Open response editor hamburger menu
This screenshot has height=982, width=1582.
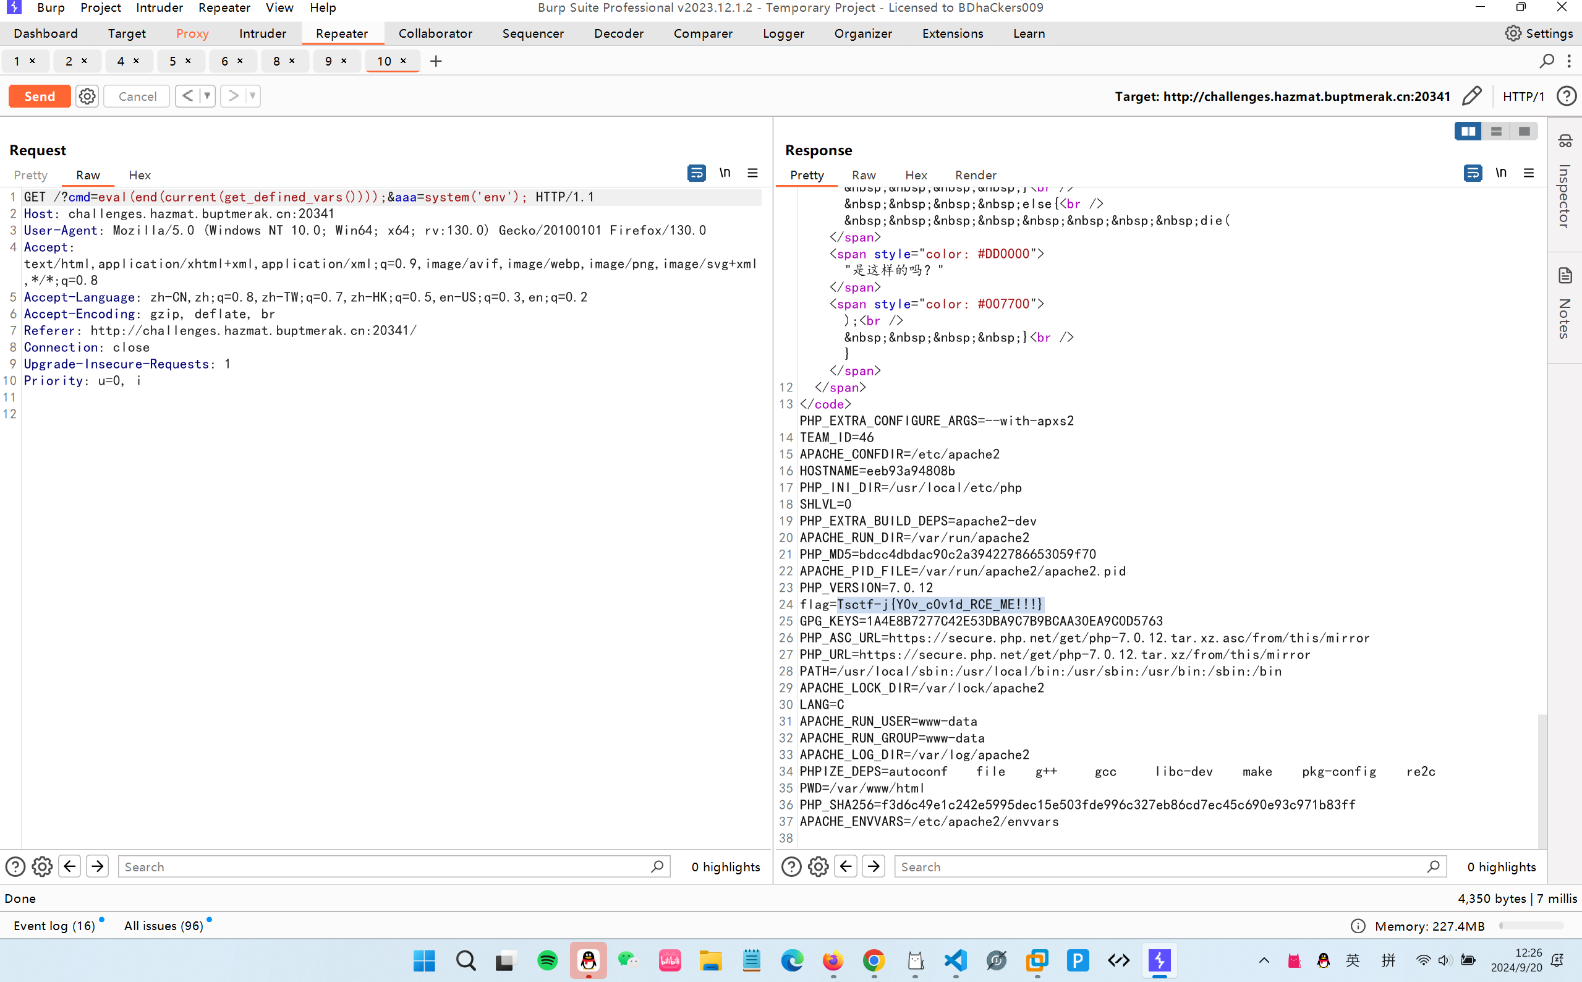tap(1529, 173)
